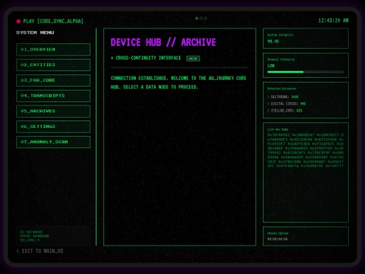Select the second page indicator dot
The image size is (365, 274).
[201, 18]
